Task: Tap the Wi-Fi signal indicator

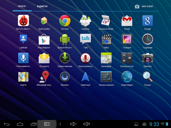Action: coord(163,124)
